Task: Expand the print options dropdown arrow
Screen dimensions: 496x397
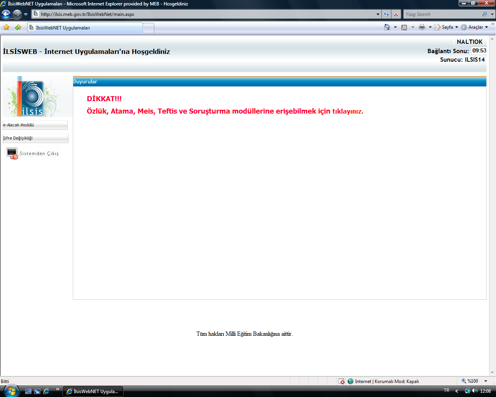Action: (430, 27)
